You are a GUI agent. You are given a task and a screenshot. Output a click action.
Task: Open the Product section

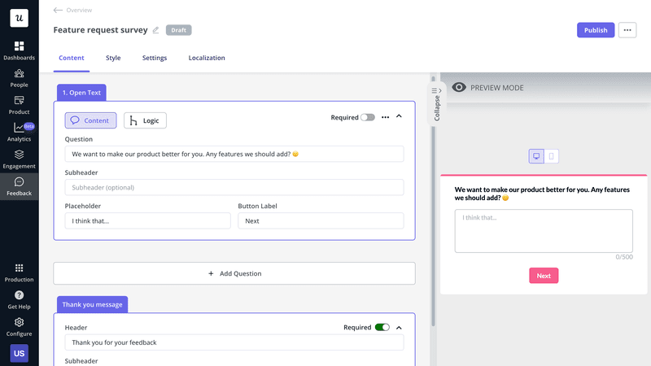19,105
